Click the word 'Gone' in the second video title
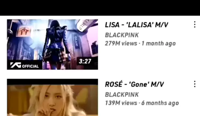Screen dimensions: 200x116 click(139, 84)
